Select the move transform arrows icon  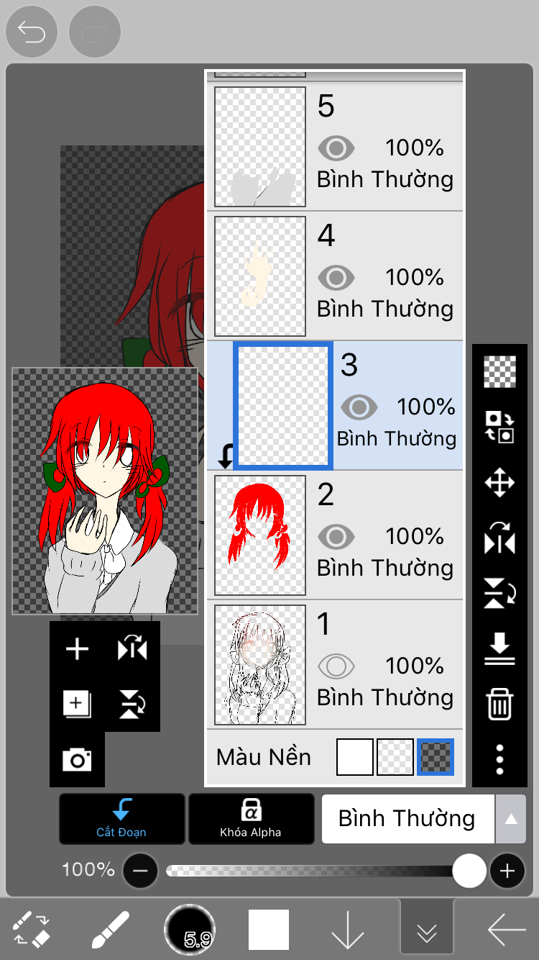coord(499,483)
